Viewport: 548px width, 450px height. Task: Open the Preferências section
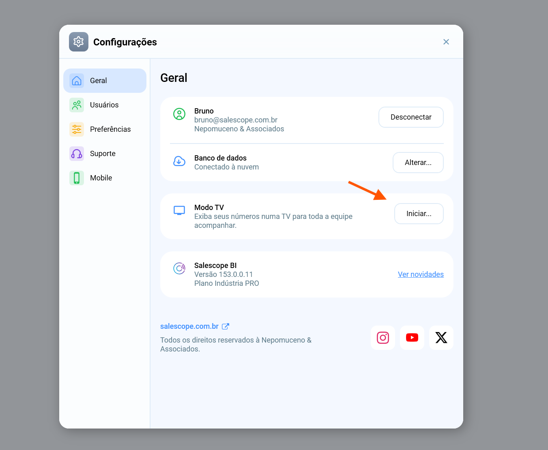(x=105, y=129)
